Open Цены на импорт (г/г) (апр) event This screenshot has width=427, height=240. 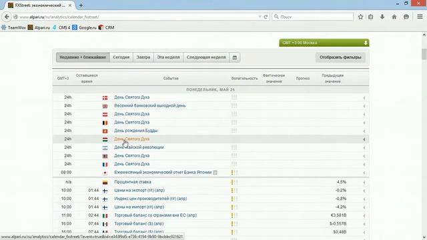pos(139,207)
